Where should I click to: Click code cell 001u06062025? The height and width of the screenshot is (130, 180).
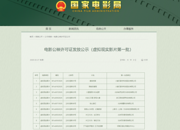pyautogui.click(x=57, y=109)
